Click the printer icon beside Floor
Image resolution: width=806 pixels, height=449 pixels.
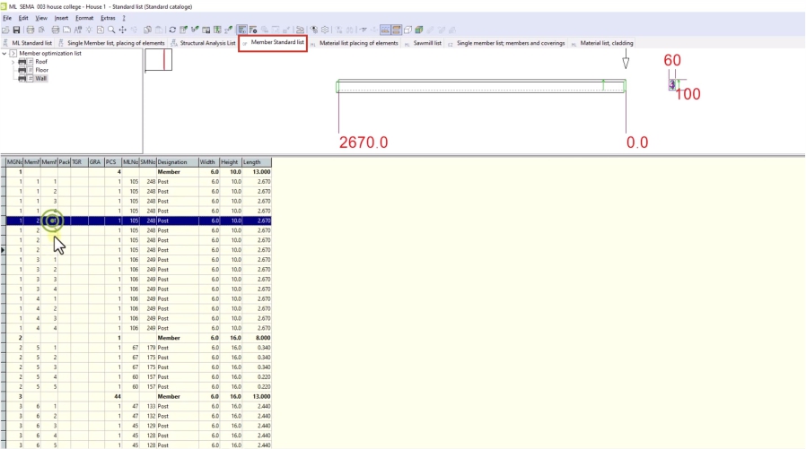[x=22, y=70]
